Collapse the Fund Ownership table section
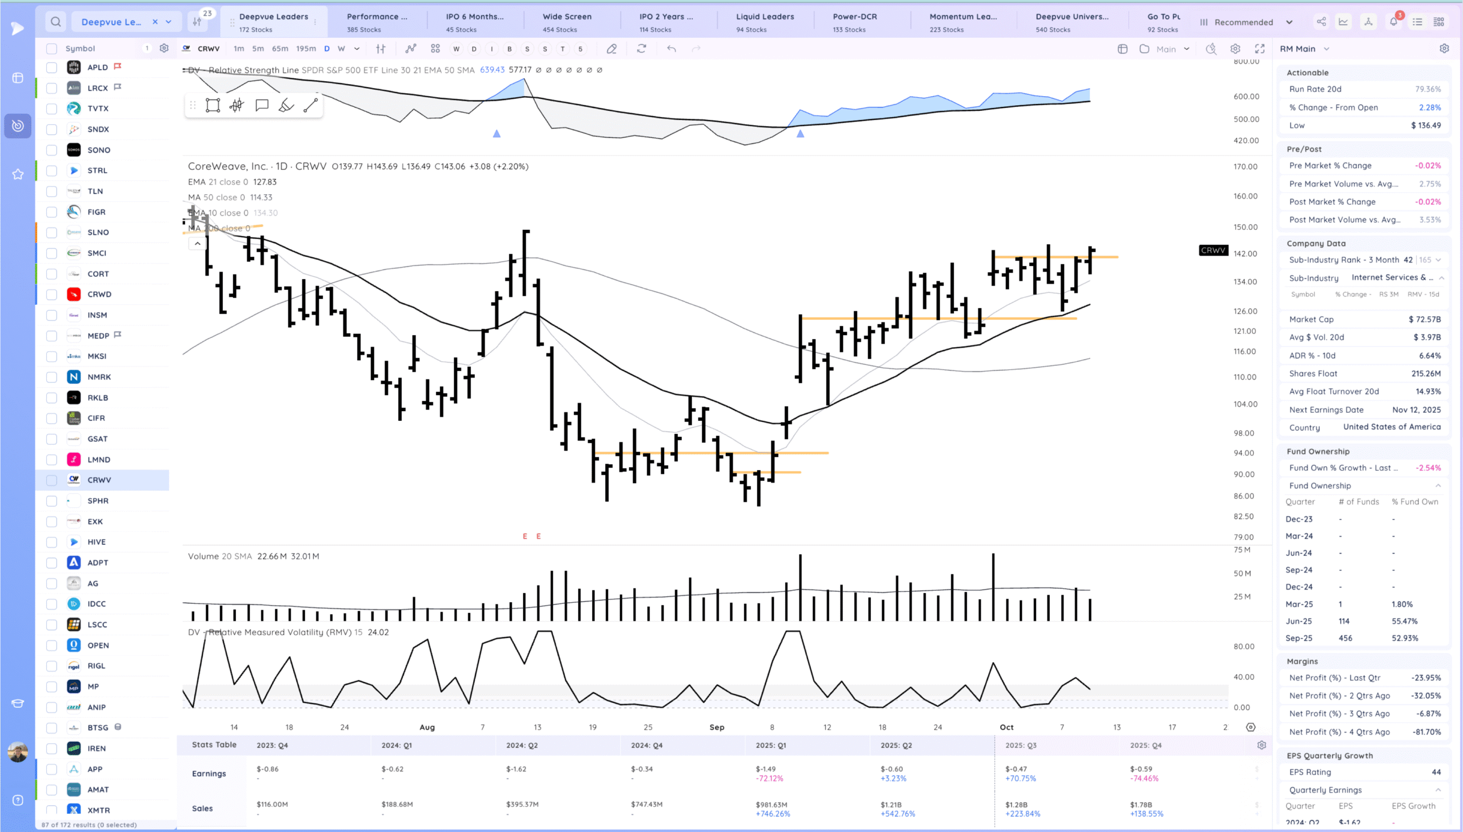Viewport: 1463px width, 832px height. click(1438, 485)
